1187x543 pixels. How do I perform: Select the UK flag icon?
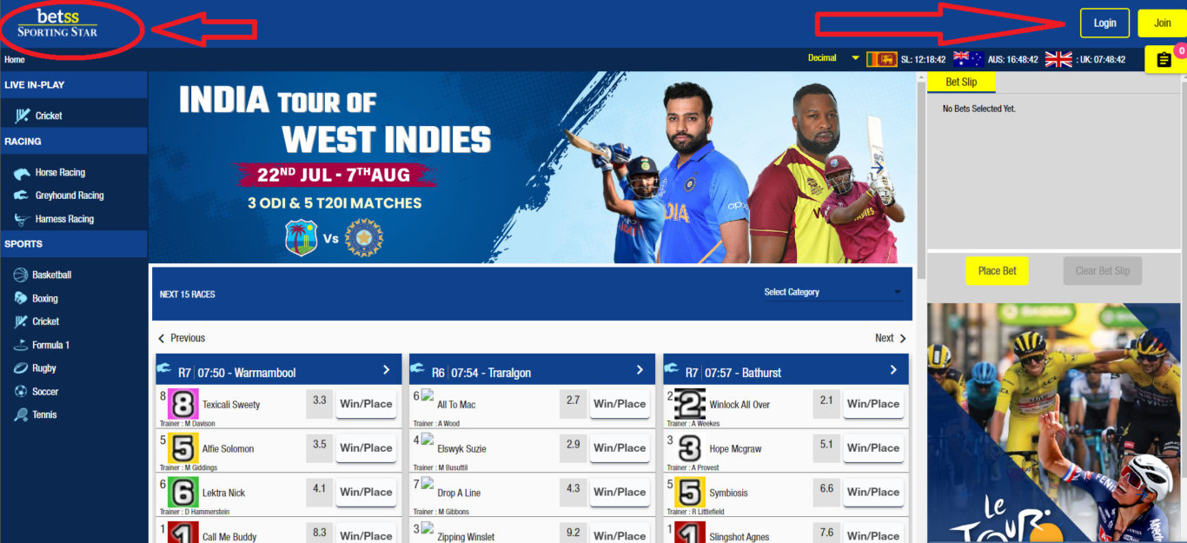[1058, 59]
